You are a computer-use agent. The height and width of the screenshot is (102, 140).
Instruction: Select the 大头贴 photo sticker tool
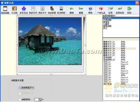tap(15, 8)
